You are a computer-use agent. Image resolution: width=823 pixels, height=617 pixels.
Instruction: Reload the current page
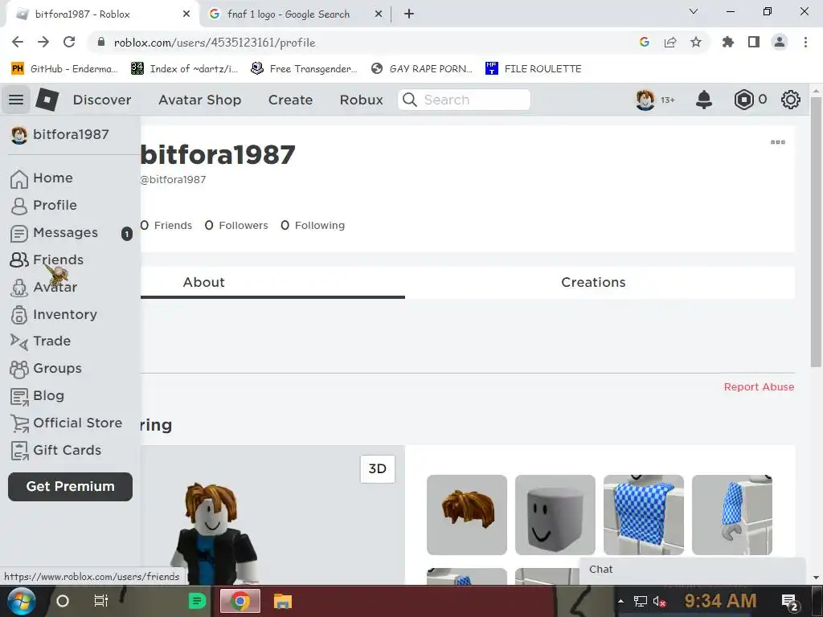coord(69,43)
